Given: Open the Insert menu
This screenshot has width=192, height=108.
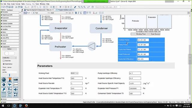Looking at the screenshot, I should [x=13, y=4].
